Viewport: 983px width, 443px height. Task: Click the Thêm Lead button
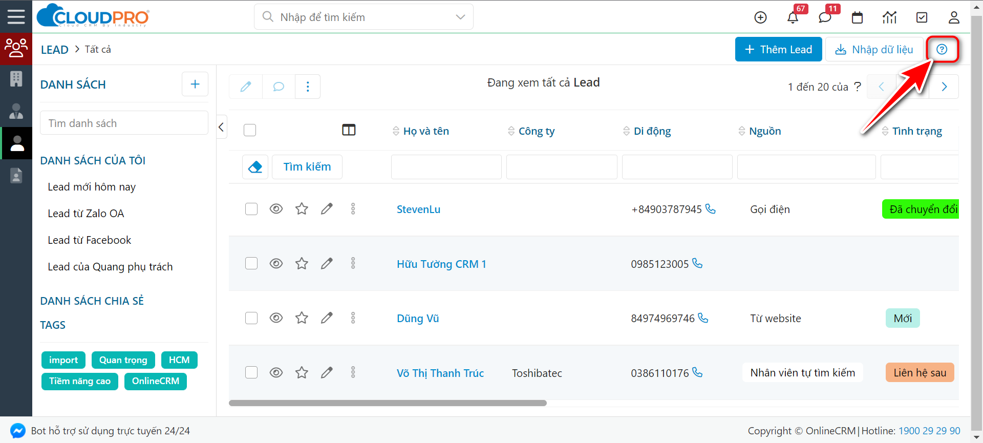(778, 49)
